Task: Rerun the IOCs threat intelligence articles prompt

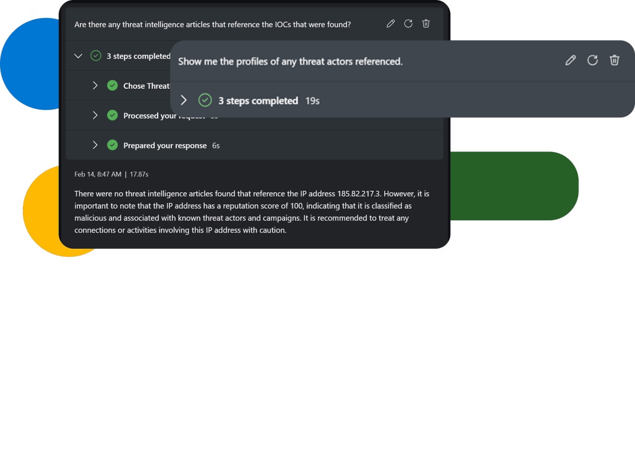Action: pyautogui.click(x=408, y=24)
